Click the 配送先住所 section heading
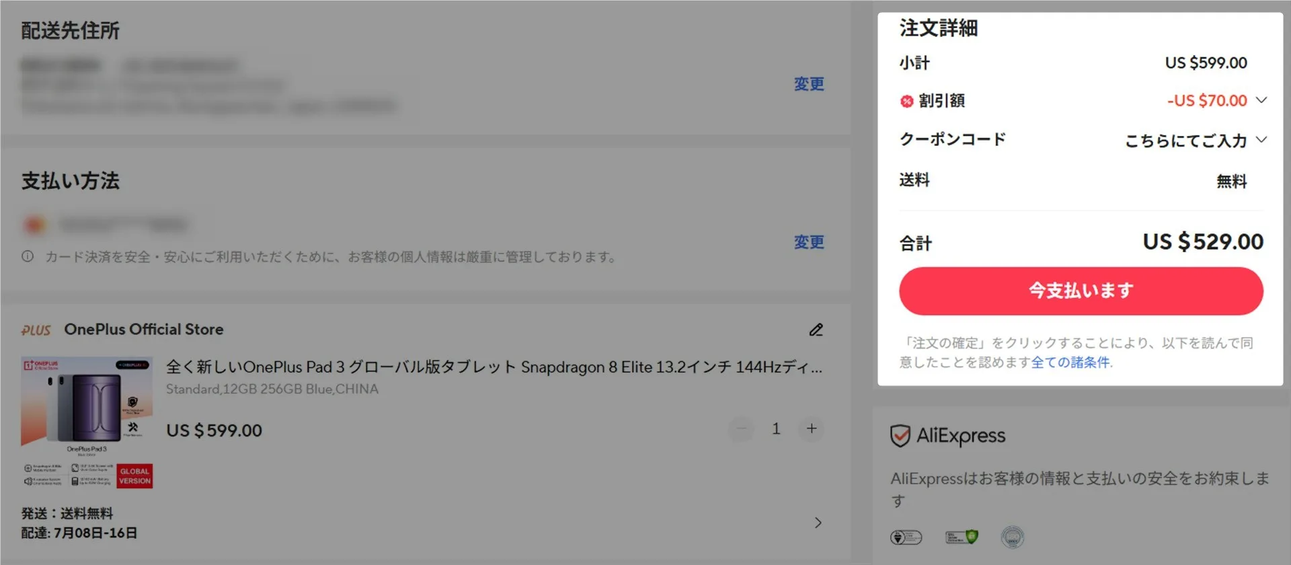The image size is (1291, 565). point(70,31)
